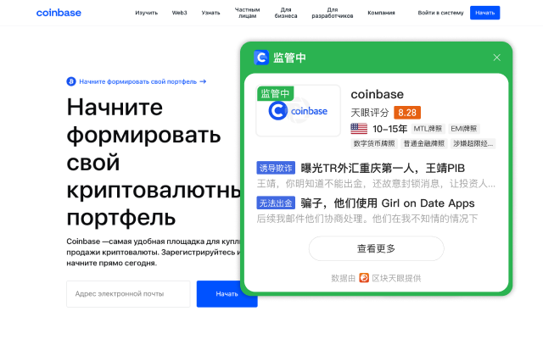Click the coinbase name in popup
The width and height of the screenshot is (543, 339).
[x=377, y=94]
